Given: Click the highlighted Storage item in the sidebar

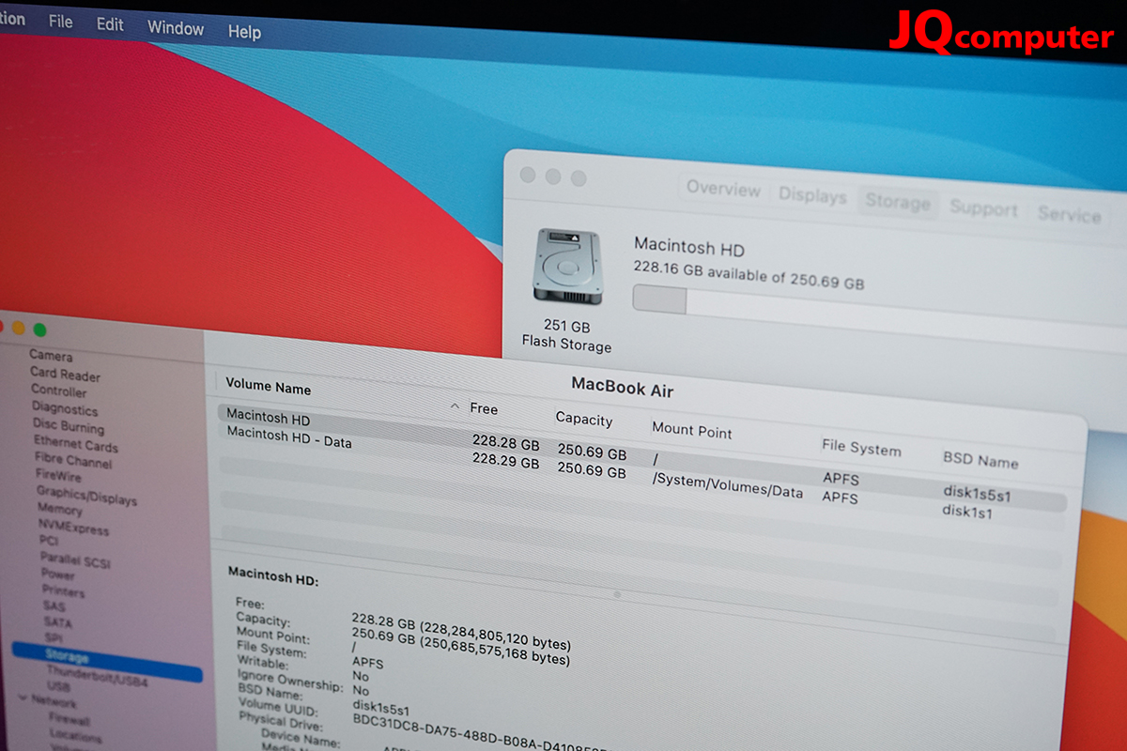Looking at the screenshot, I should pos(107,662).
